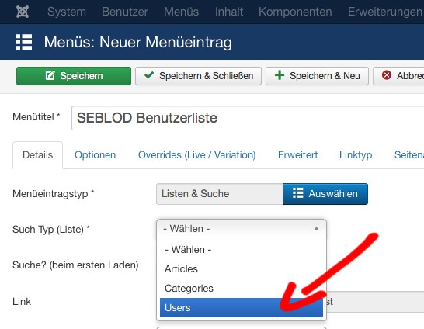The image size is (424, 329).
Task: Click the Speichern & Neu button
Action: pos(317,76)
